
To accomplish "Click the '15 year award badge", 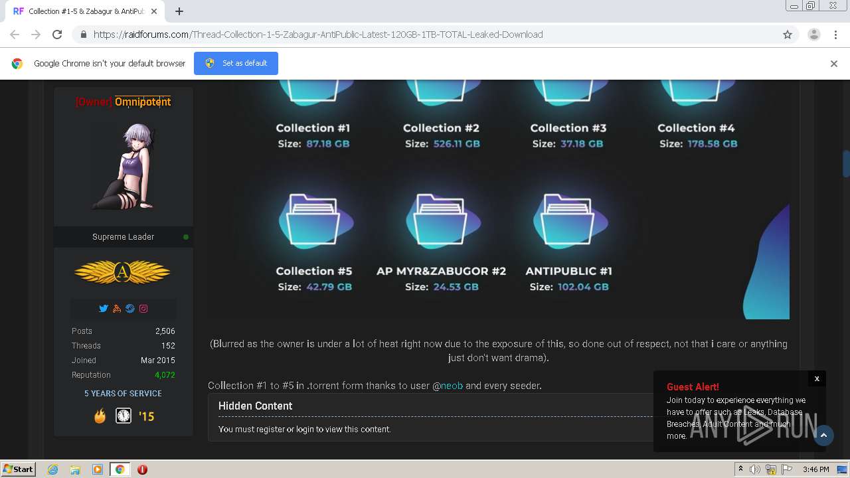I will pyautogui.click(x=146, y=416).
